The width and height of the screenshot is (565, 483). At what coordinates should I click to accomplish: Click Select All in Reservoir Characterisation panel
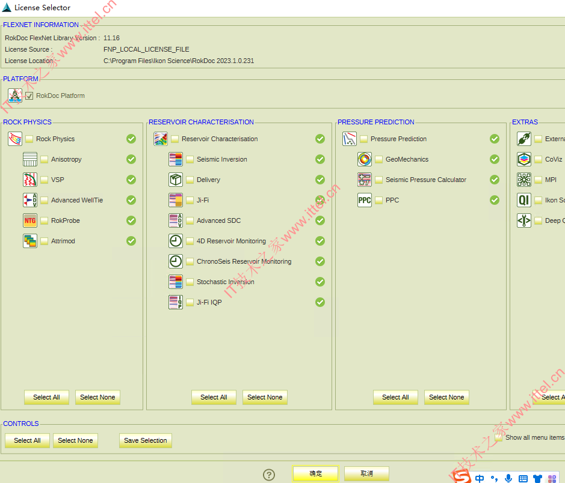click(214, 398)
